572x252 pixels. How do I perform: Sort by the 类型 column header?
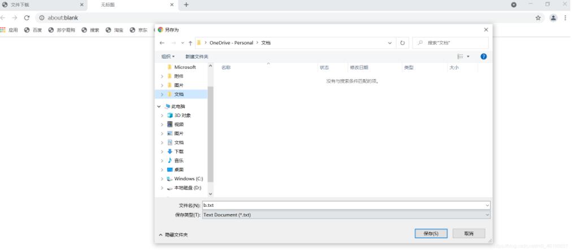tap(409, 67)
